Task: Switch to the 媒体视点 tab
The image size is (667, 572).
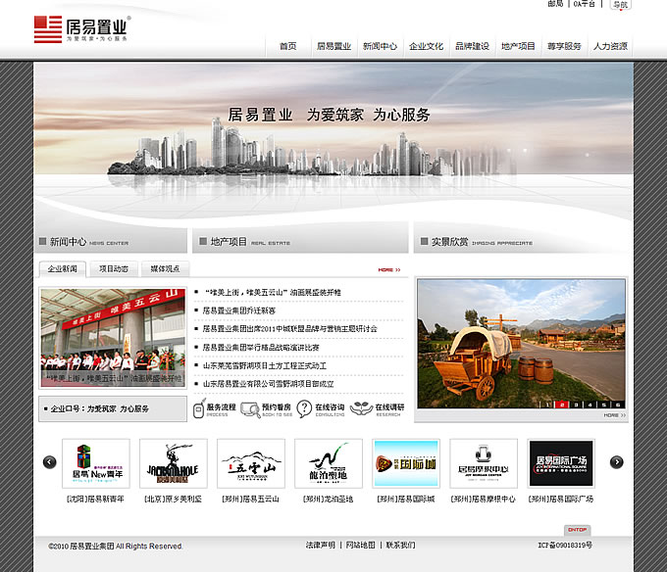Action: coord(163,268)
